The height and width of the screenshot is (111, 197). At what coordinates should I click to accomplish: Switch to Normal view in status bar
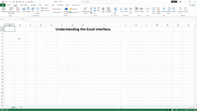click(168, 110)
